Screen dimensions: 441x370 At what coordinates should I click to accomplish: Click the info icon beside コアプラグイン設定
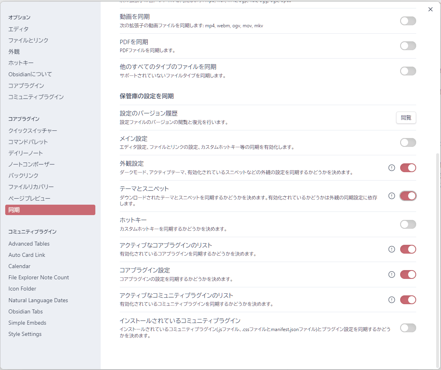pyautogui.click(x=391, y=274)
